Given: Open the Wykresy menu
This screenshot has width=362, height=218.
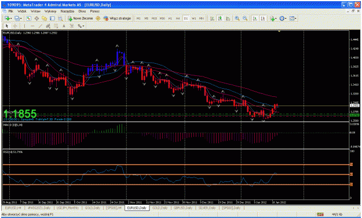Looking at the screenshot, I should coord(50,11).
